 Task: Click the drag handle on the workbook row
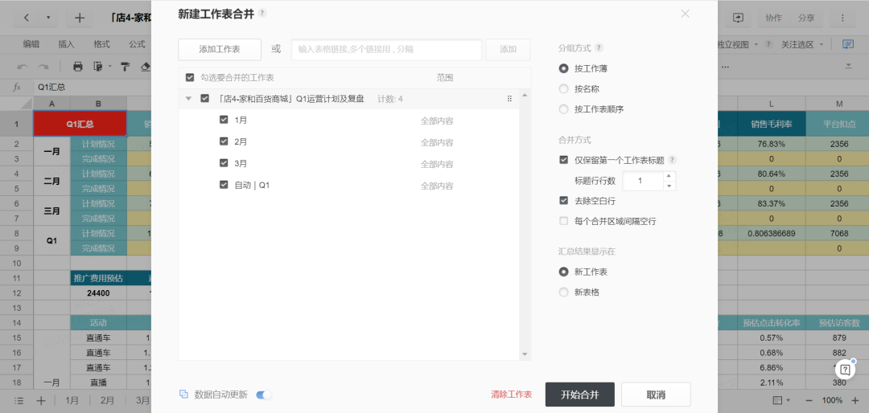[509, 99]
